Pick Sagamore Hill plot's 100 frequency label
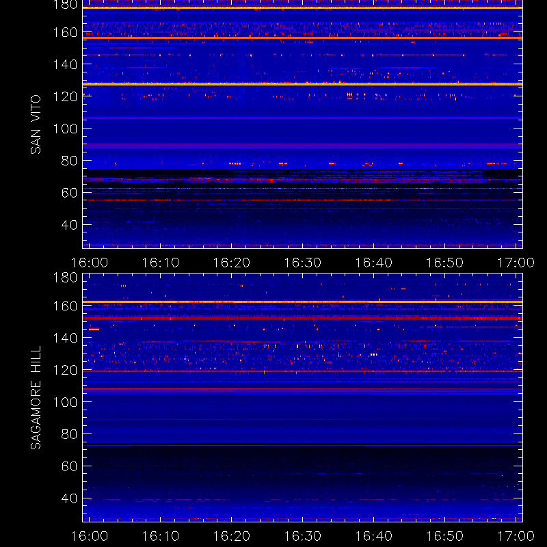 (65, 402)
